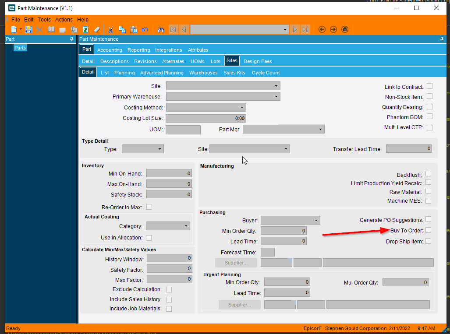Click the Forecast Time field

[267, 252]
